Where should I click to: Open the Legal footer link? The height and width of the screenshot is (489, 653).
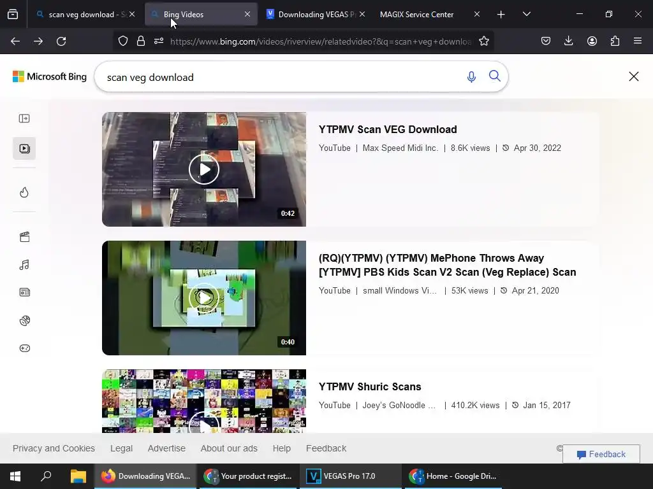coord(121,448)
